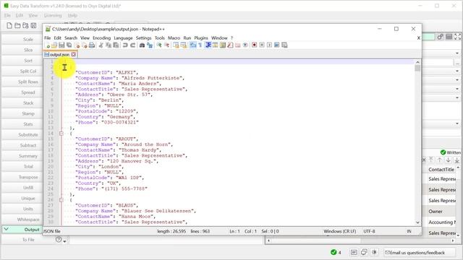Screen dimensions: 463x260
Task: Select the output.json tab
Action: (59, 55)
